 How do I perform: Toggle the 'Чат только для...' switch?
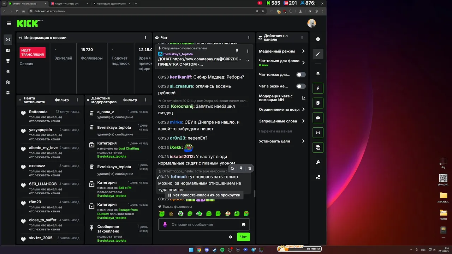tap(301, 75)
